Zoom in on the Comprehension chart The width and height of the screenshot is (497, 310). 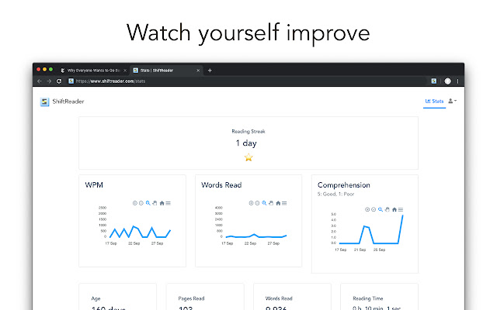[x=367, y=209]
